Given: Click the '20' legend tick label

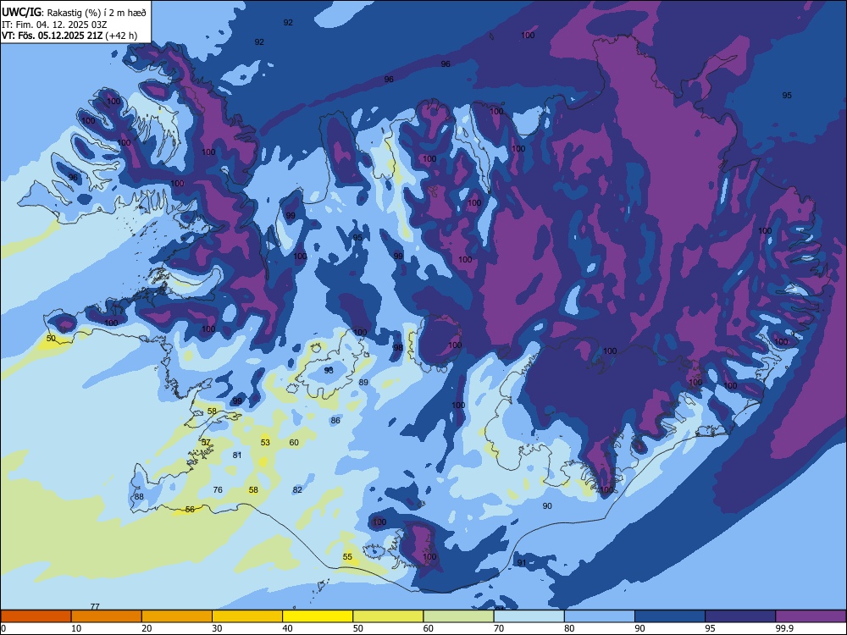Looking at the screenshot, I should tap(147, 628).
